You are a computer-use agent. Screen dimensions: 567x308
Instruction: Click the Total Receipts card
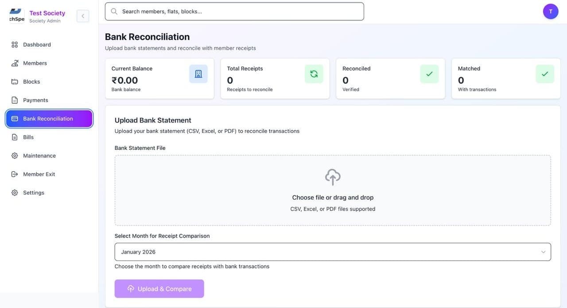(x=275, y=78)
